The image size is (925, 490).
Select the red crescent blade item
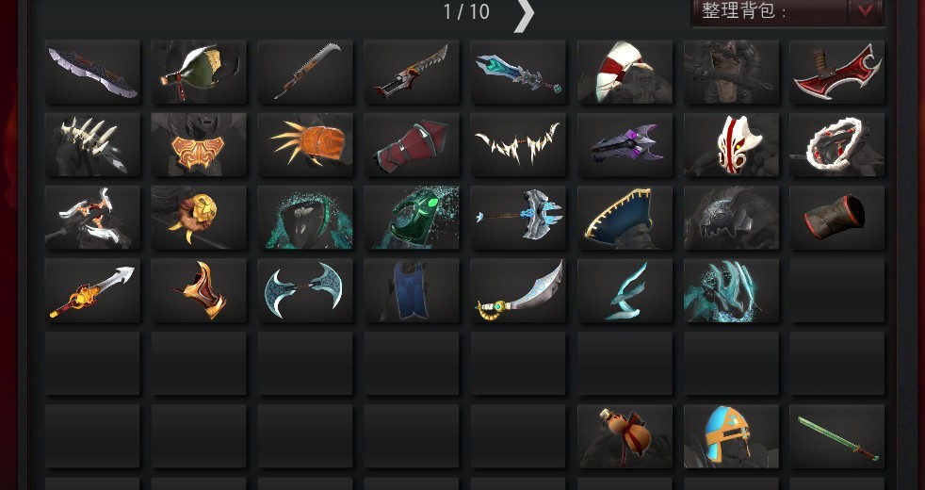point(837,72)
